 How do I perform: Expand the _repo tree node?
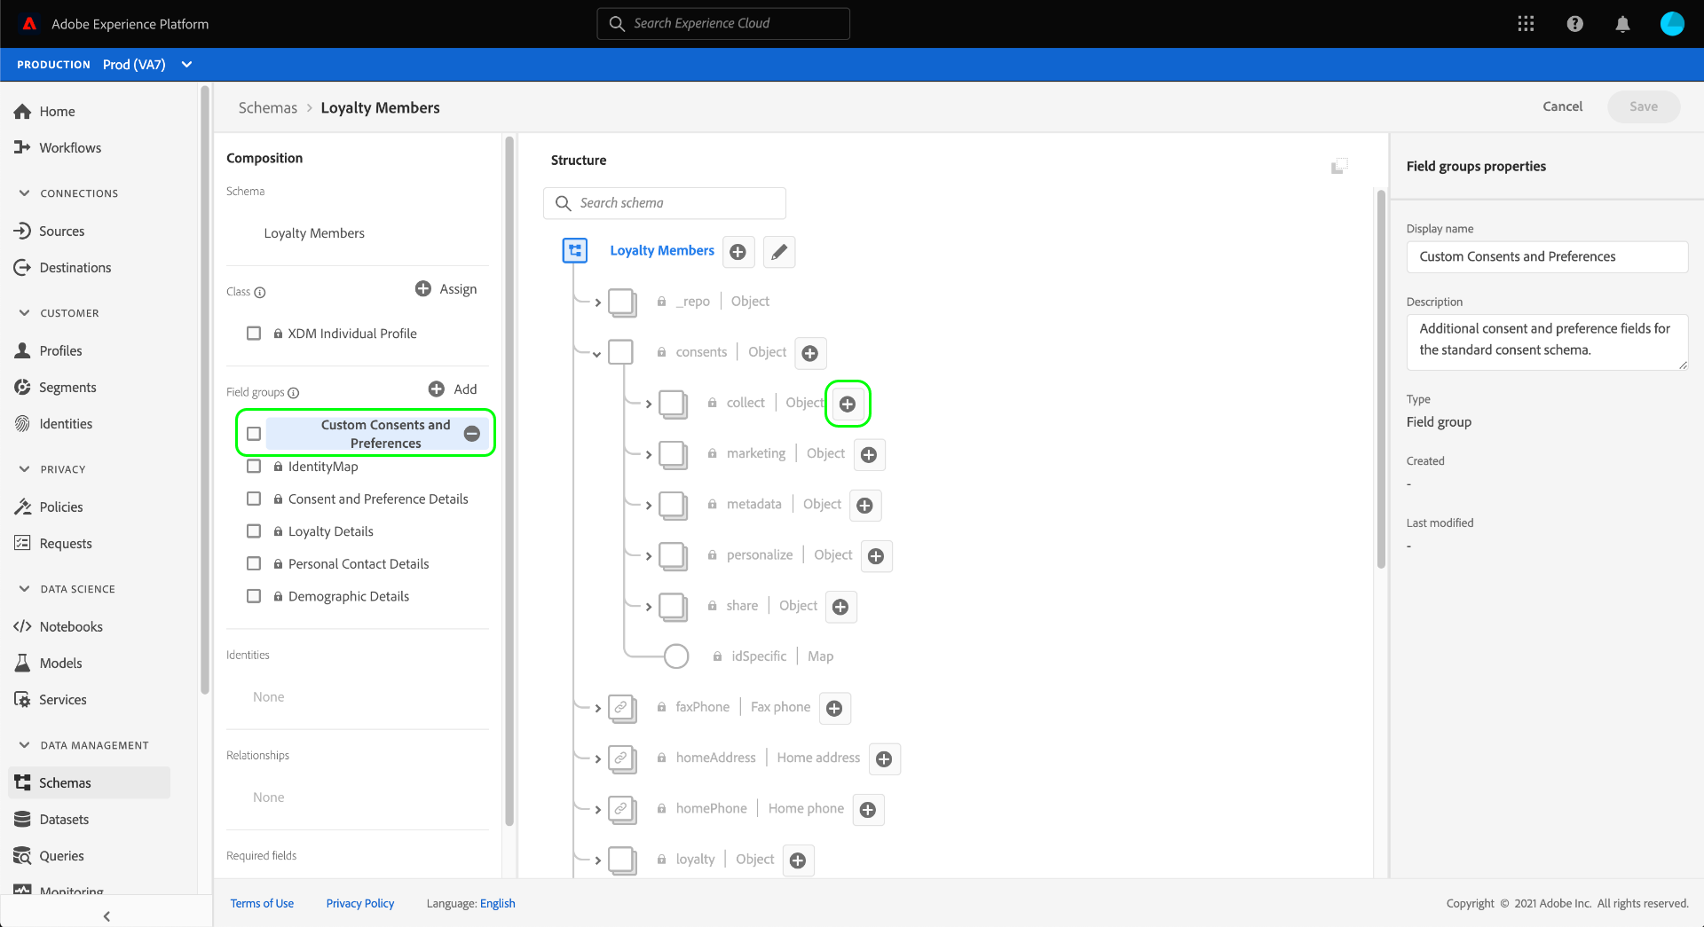(598, 302)
